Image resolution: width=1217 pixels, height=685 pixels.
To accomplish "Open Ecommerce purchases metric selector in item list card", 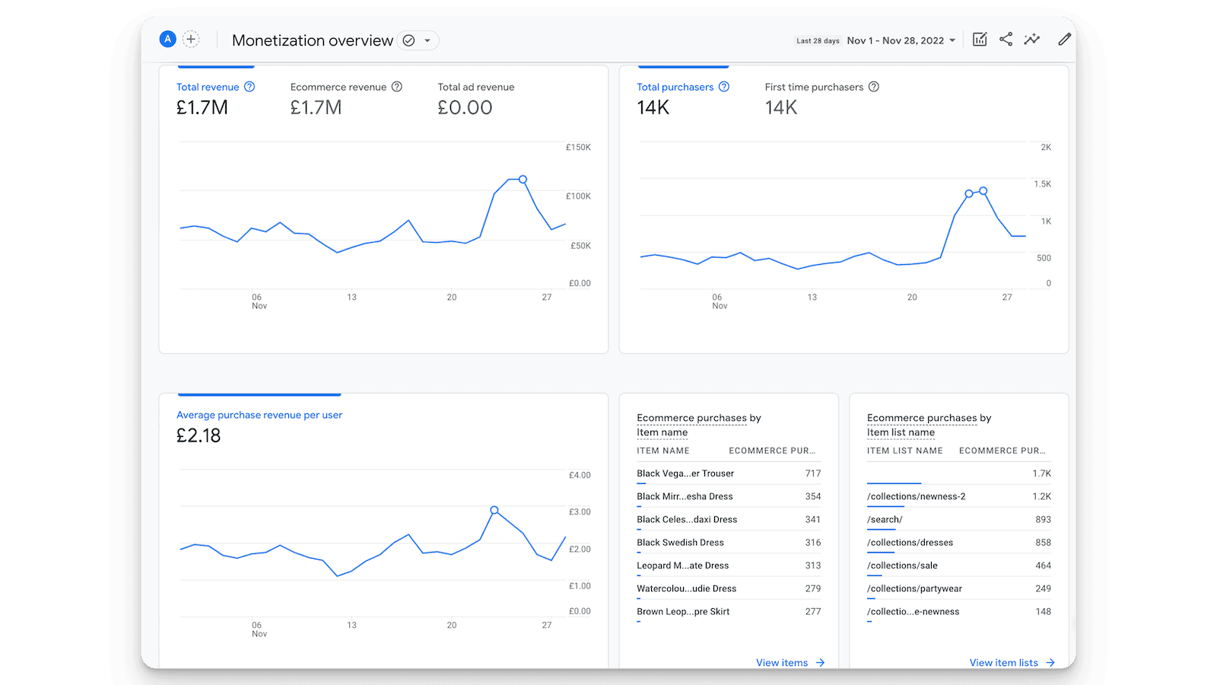I will click(x=922, y=418).
